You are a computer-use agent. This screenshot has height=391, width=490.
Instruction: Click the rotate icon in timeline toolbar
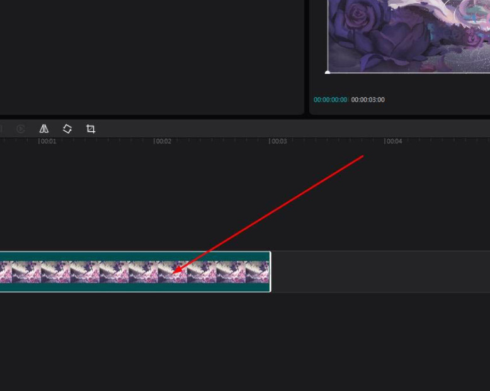coord(67,129)
